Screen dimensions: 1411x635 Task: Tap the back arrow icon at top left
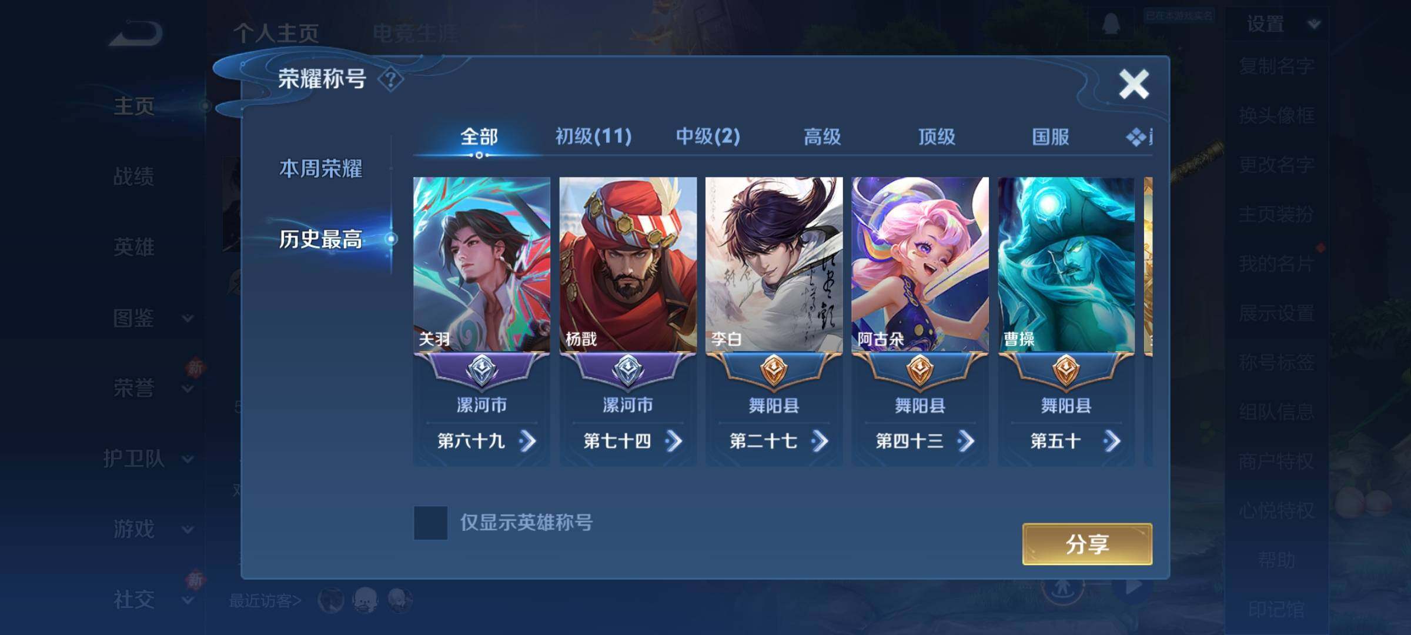(135, 34)
